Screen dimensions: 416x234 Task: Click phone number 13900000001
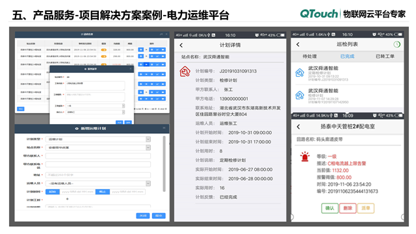pos(234,99)
